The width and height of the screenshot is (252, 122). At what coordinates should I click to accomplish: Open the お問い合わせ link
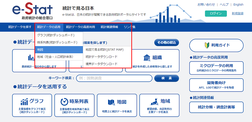point(206,5)
